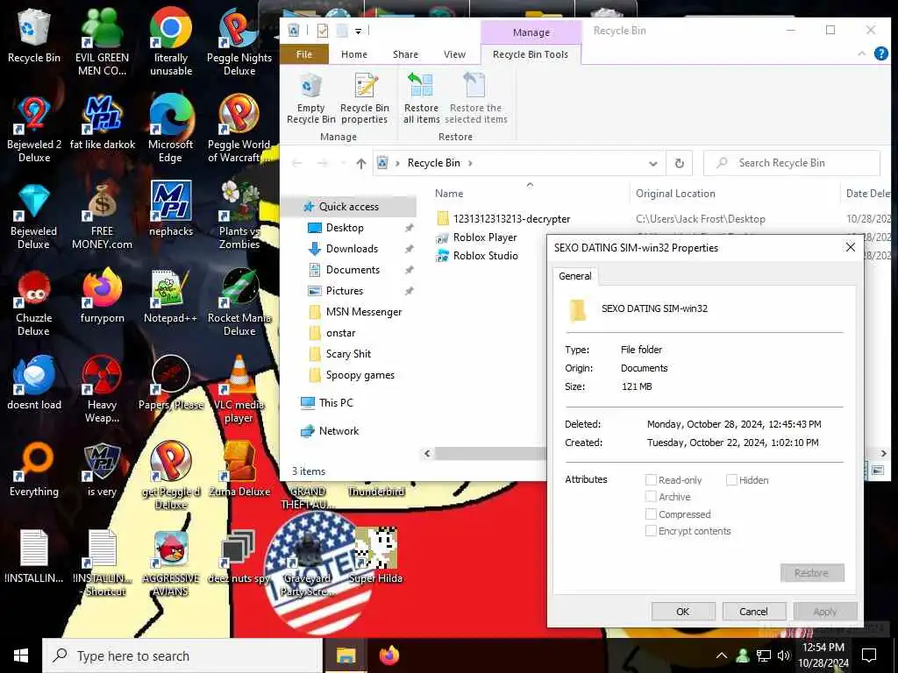Image resolution: width=898 pixels, height=673 pixels.
Task: Open the notification center icon
Action: [869, 655]
